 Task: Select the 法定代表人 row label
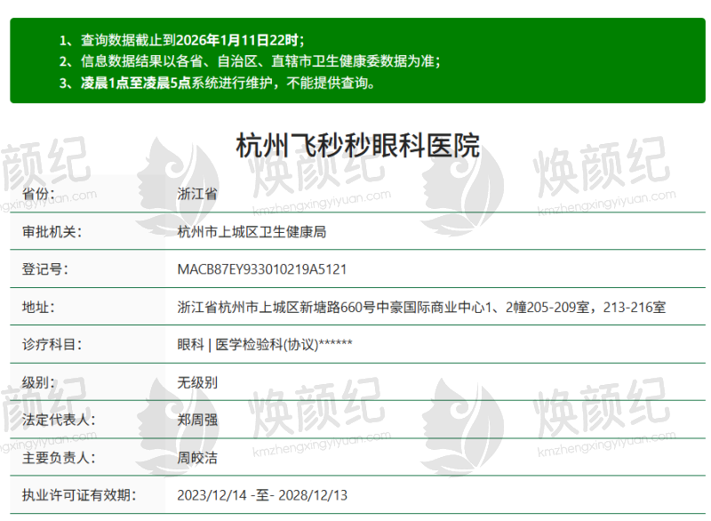(58, 420)
